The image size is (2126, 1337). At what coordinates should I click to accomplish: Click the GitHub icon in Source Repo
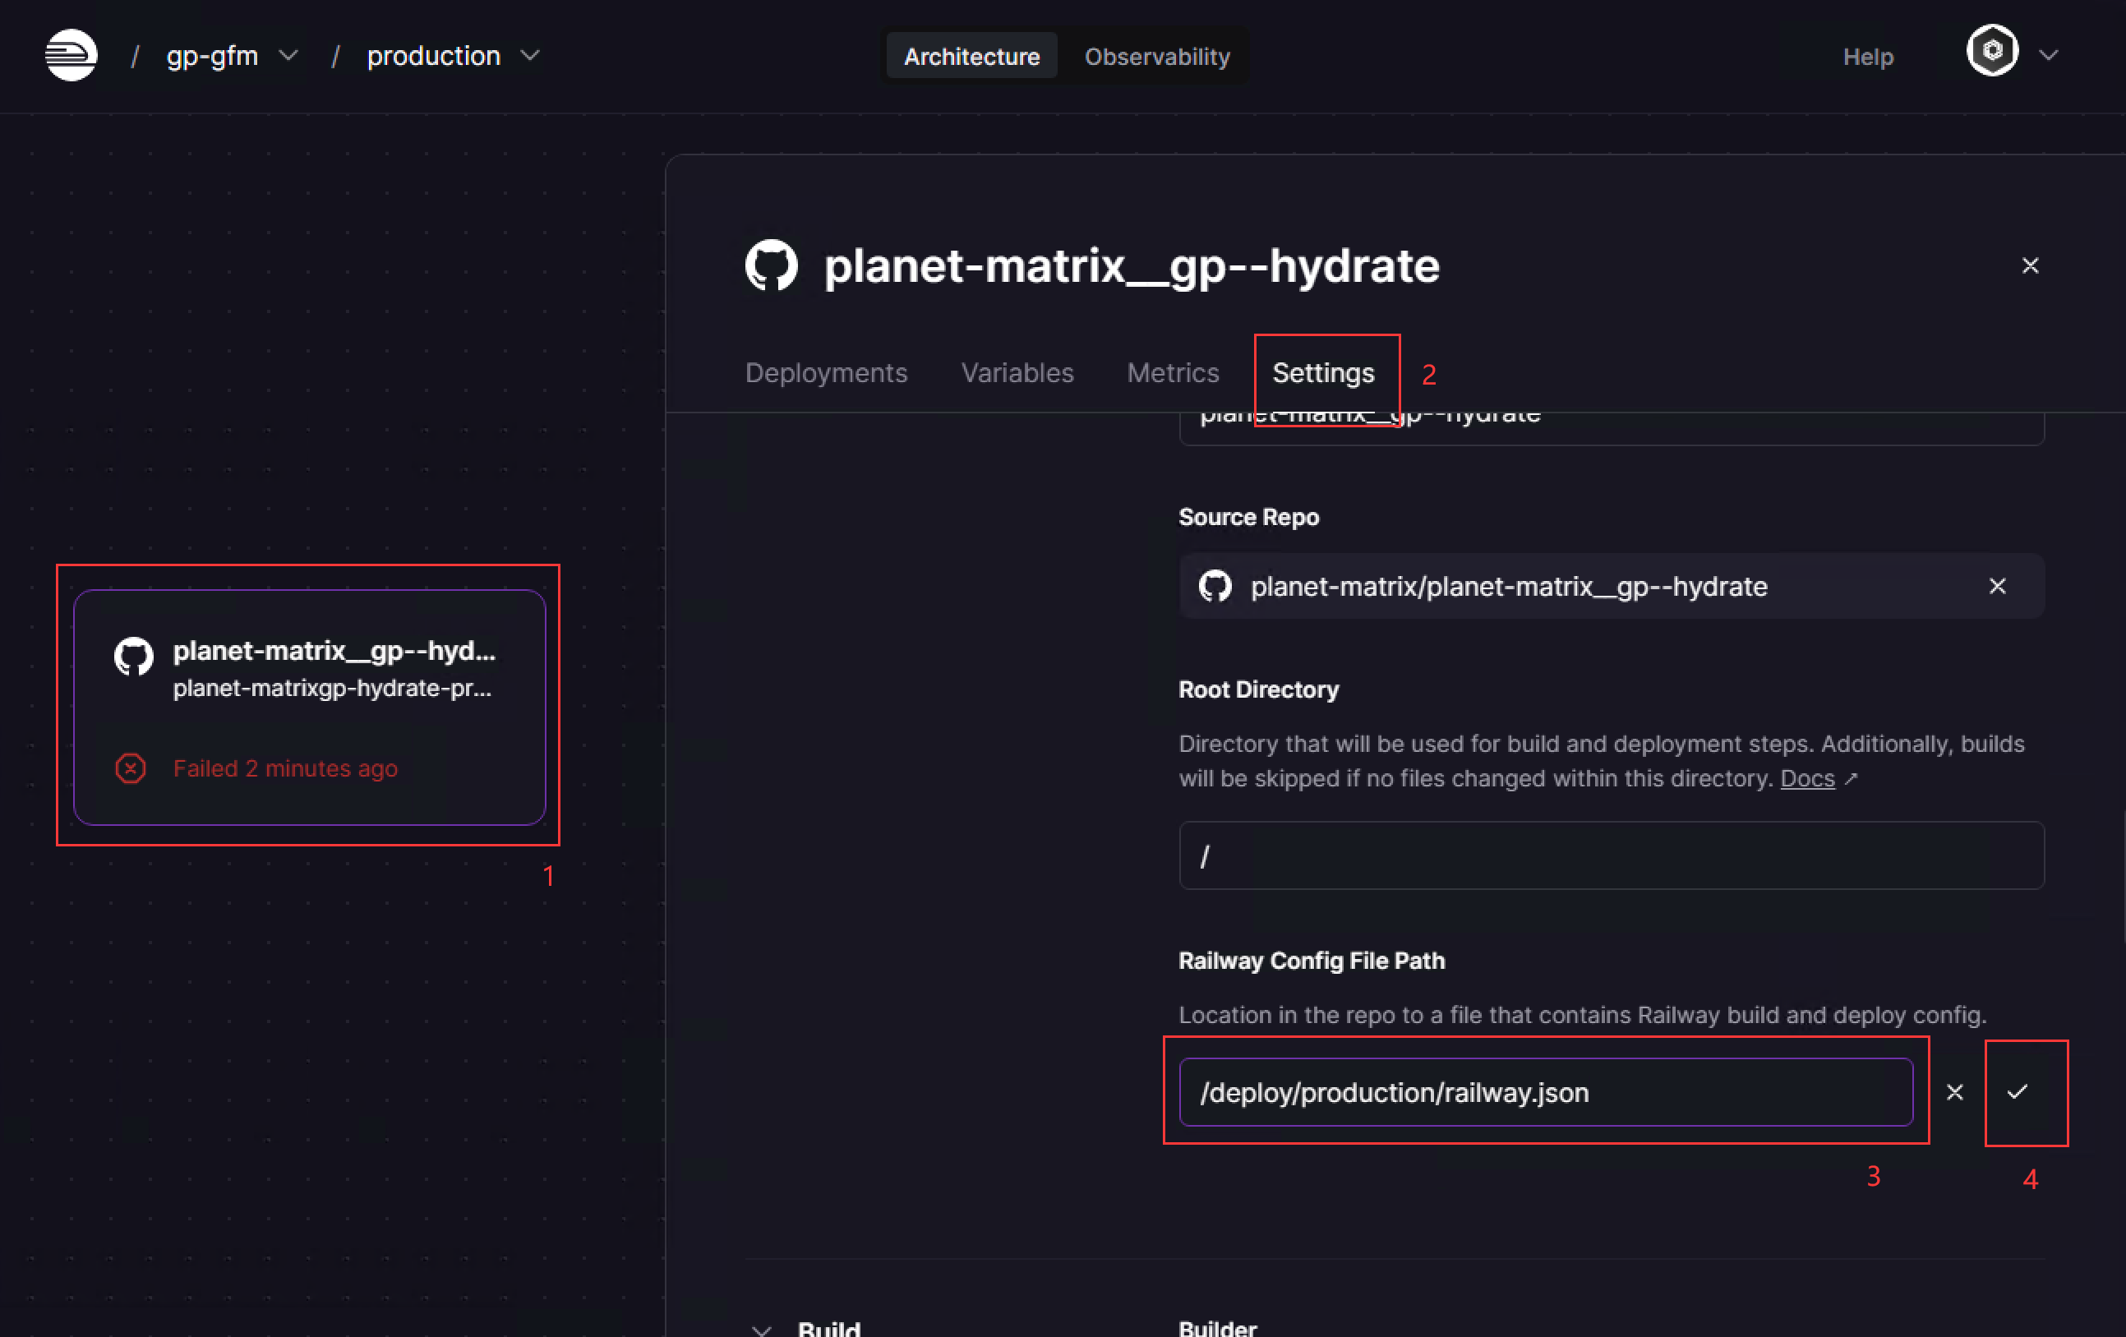[1215, 587]
